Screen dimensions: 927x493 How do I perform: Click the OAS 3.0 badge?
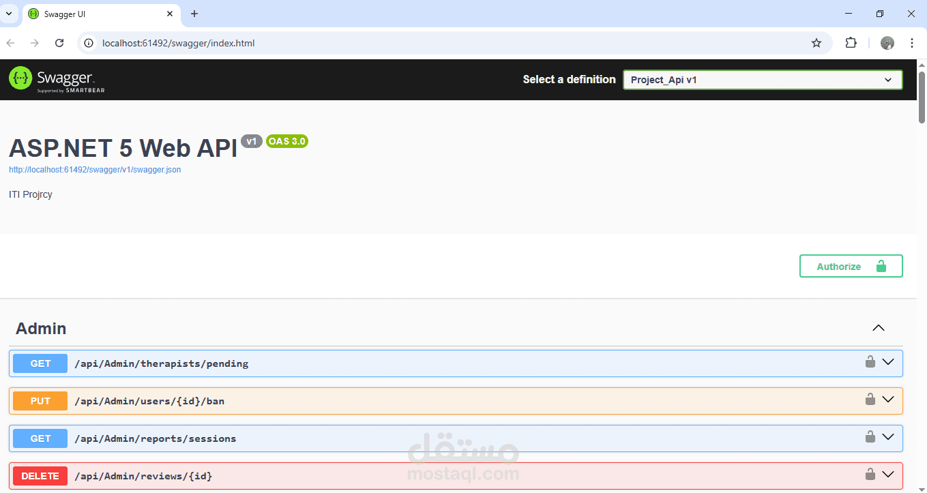tap(287, 141)
